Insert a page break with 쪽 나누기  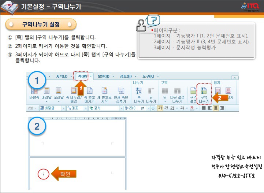coord(139,95)
